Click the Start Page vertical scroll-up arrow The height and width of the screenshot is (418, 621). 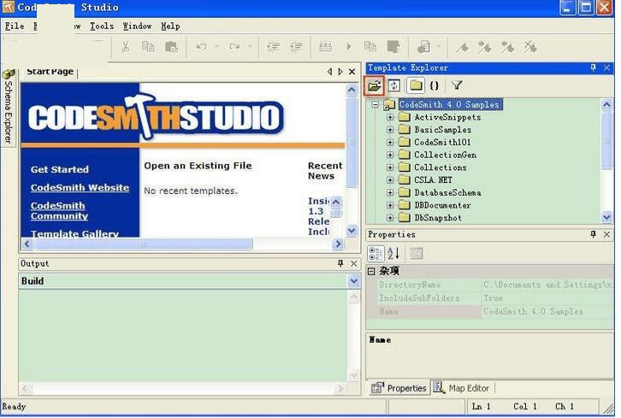(352, 90)
